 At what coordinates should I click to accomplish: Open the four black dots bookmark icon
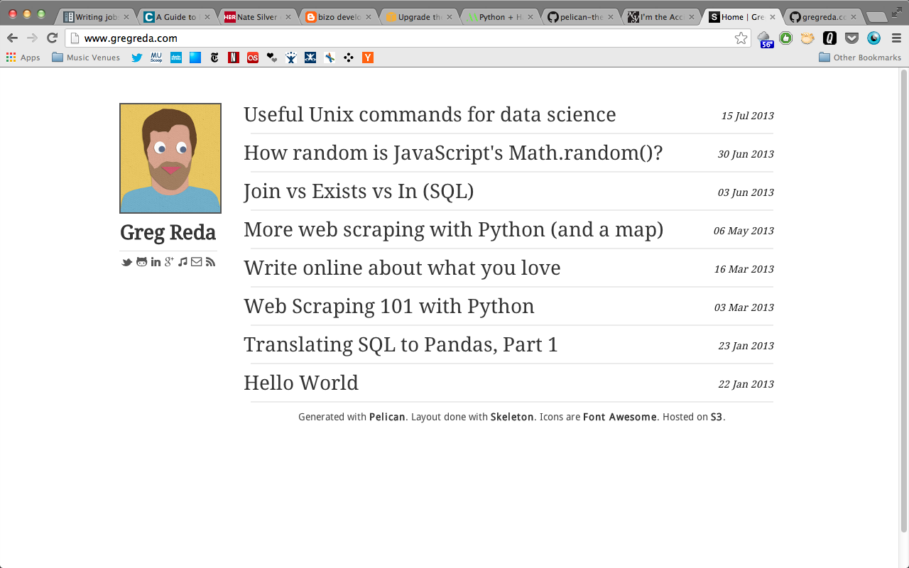click(349, 58)
